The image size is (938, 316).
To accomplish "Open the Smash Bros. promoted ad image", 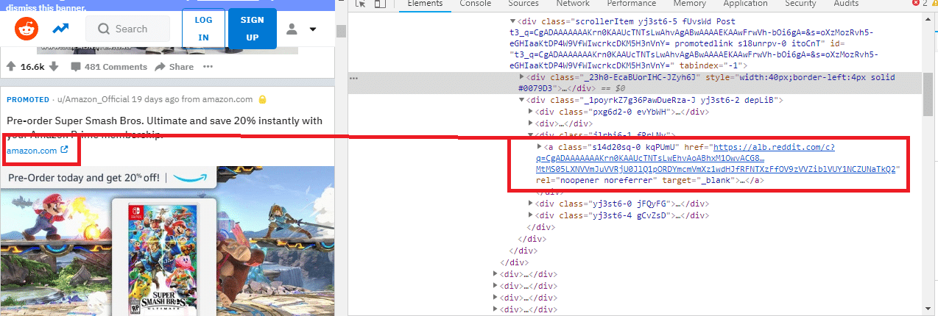I will coord(168,241).
